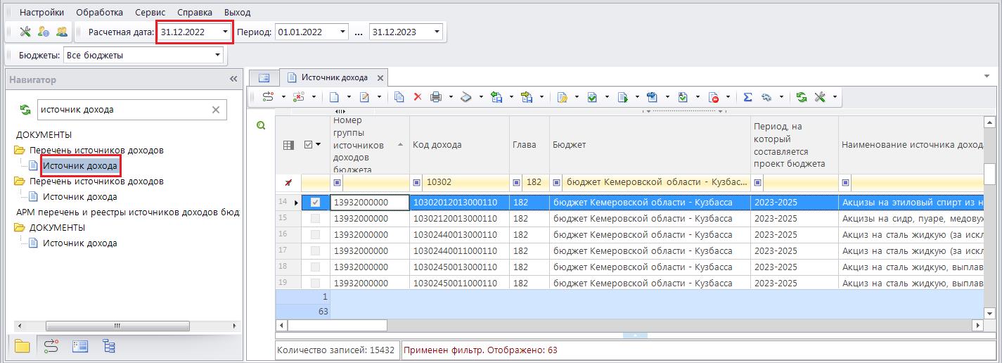Image resolution: width=1002 pixels, height=363 pixels.
Task: Click the route icon at toolbar's left end
Action: point(268,97)
